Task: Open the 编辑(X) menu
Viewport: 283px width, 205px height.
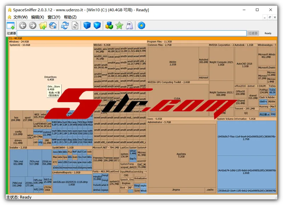Action: (37, 17)
